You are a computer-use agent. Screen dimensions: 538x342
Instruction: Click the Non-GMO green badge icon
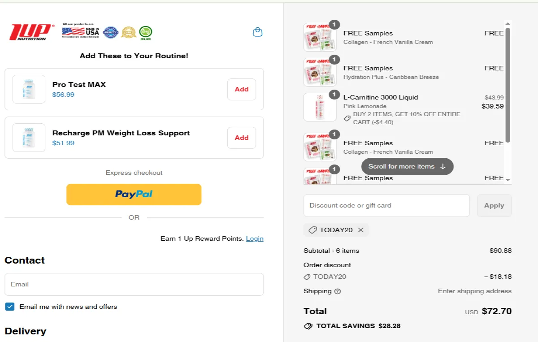pos(145,32)
